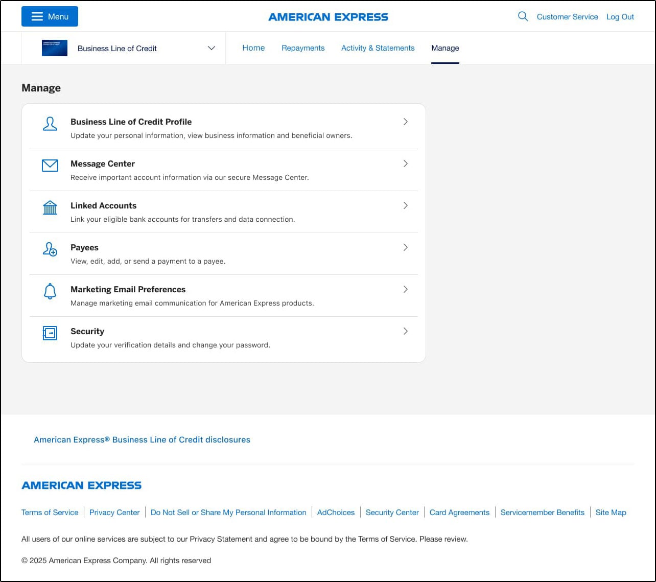Click the Business Line of Credit Profile title
The width and height of the screenshot is (656, 582).
131,122
